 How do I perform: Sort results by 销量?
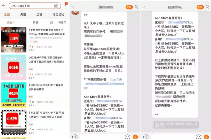35,22
